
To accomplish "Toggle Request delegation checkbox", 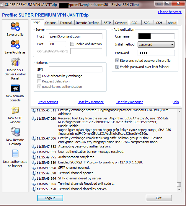I will coord(39,81).
